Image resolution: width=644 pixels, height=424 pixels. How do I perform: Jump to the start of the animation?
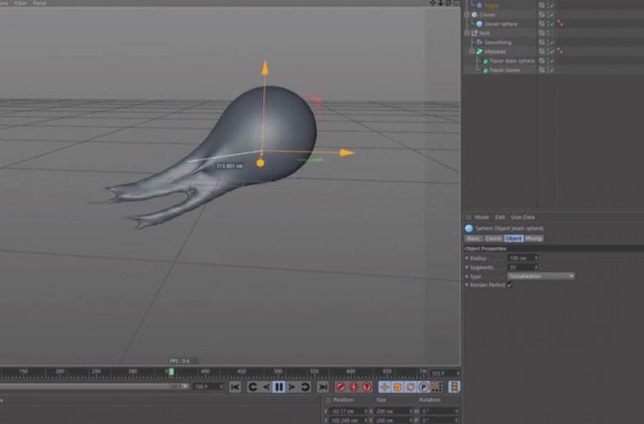tap(235, 387)
